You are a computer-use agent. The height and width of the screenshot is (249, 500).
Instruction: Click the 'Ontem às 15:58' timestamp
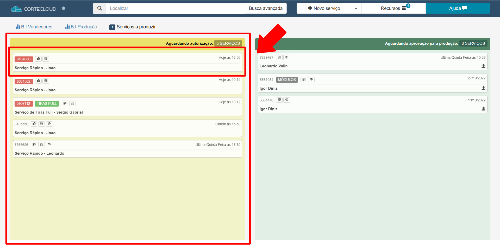tap(228, 124)
